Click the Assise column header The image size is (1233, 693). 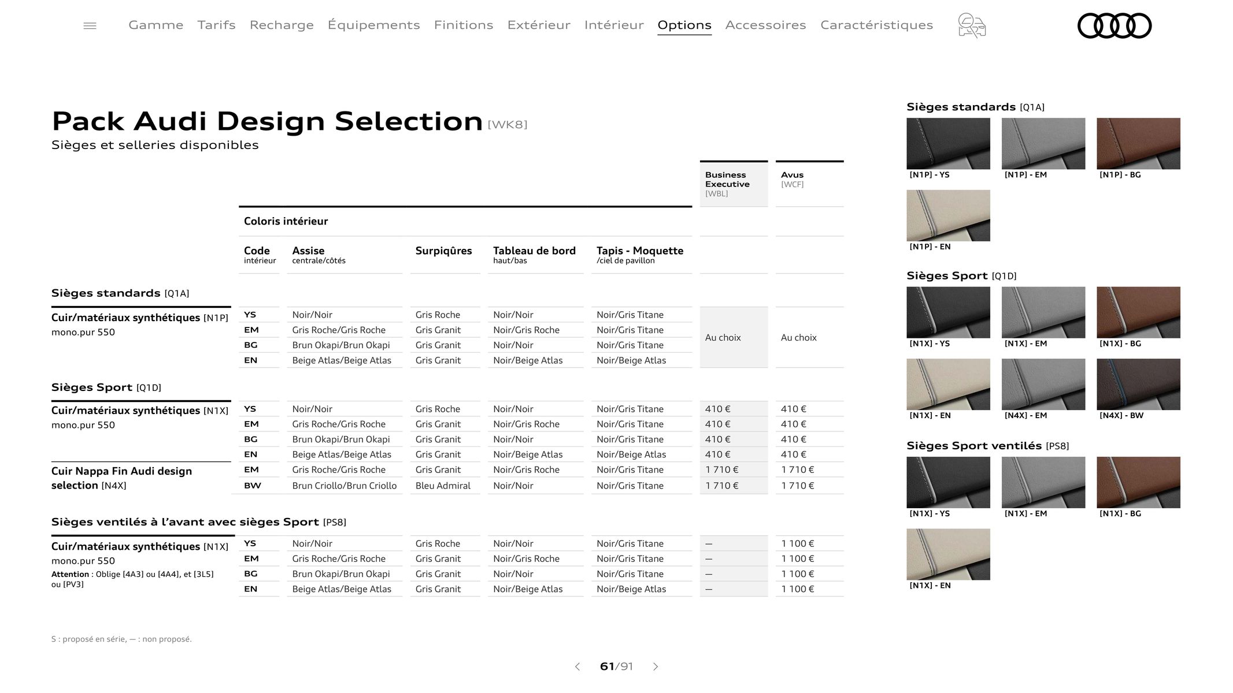(319, 255)
